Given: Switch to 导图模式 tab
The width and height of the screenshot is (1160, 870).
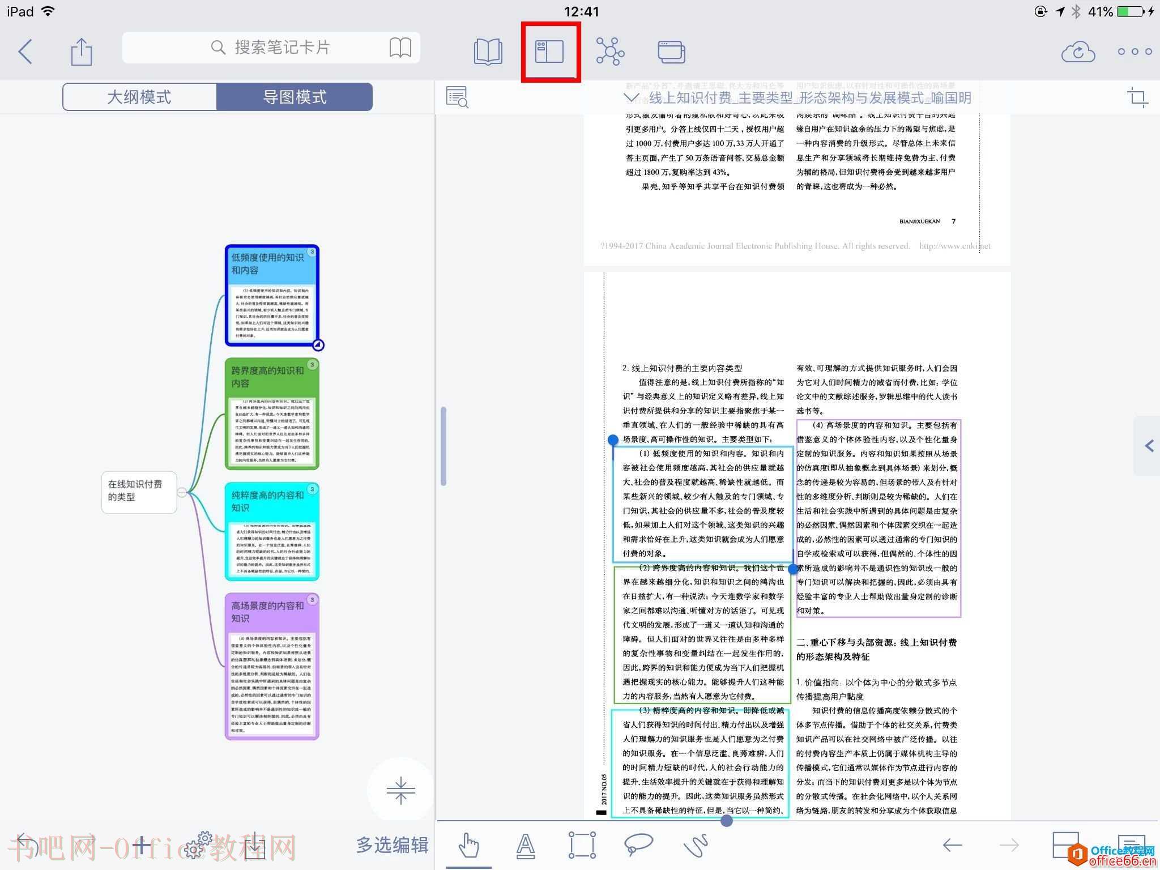Looking at the screenshot, I should click(x=295, y=97).
